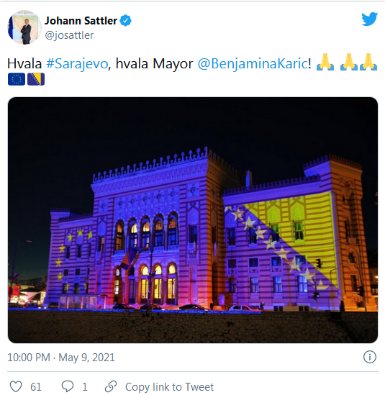The width and height of the screenshot is (385, 395).
Task: Click the 61 likes count
Action: click(x=36, y=386)
